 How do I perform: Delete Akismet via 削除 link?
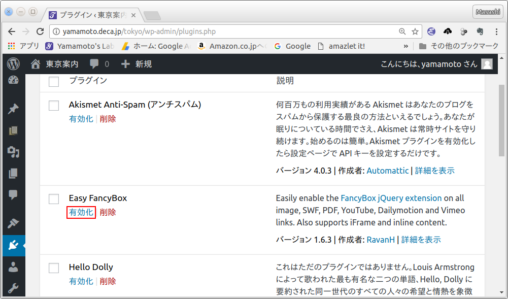[x=108, y=119]
